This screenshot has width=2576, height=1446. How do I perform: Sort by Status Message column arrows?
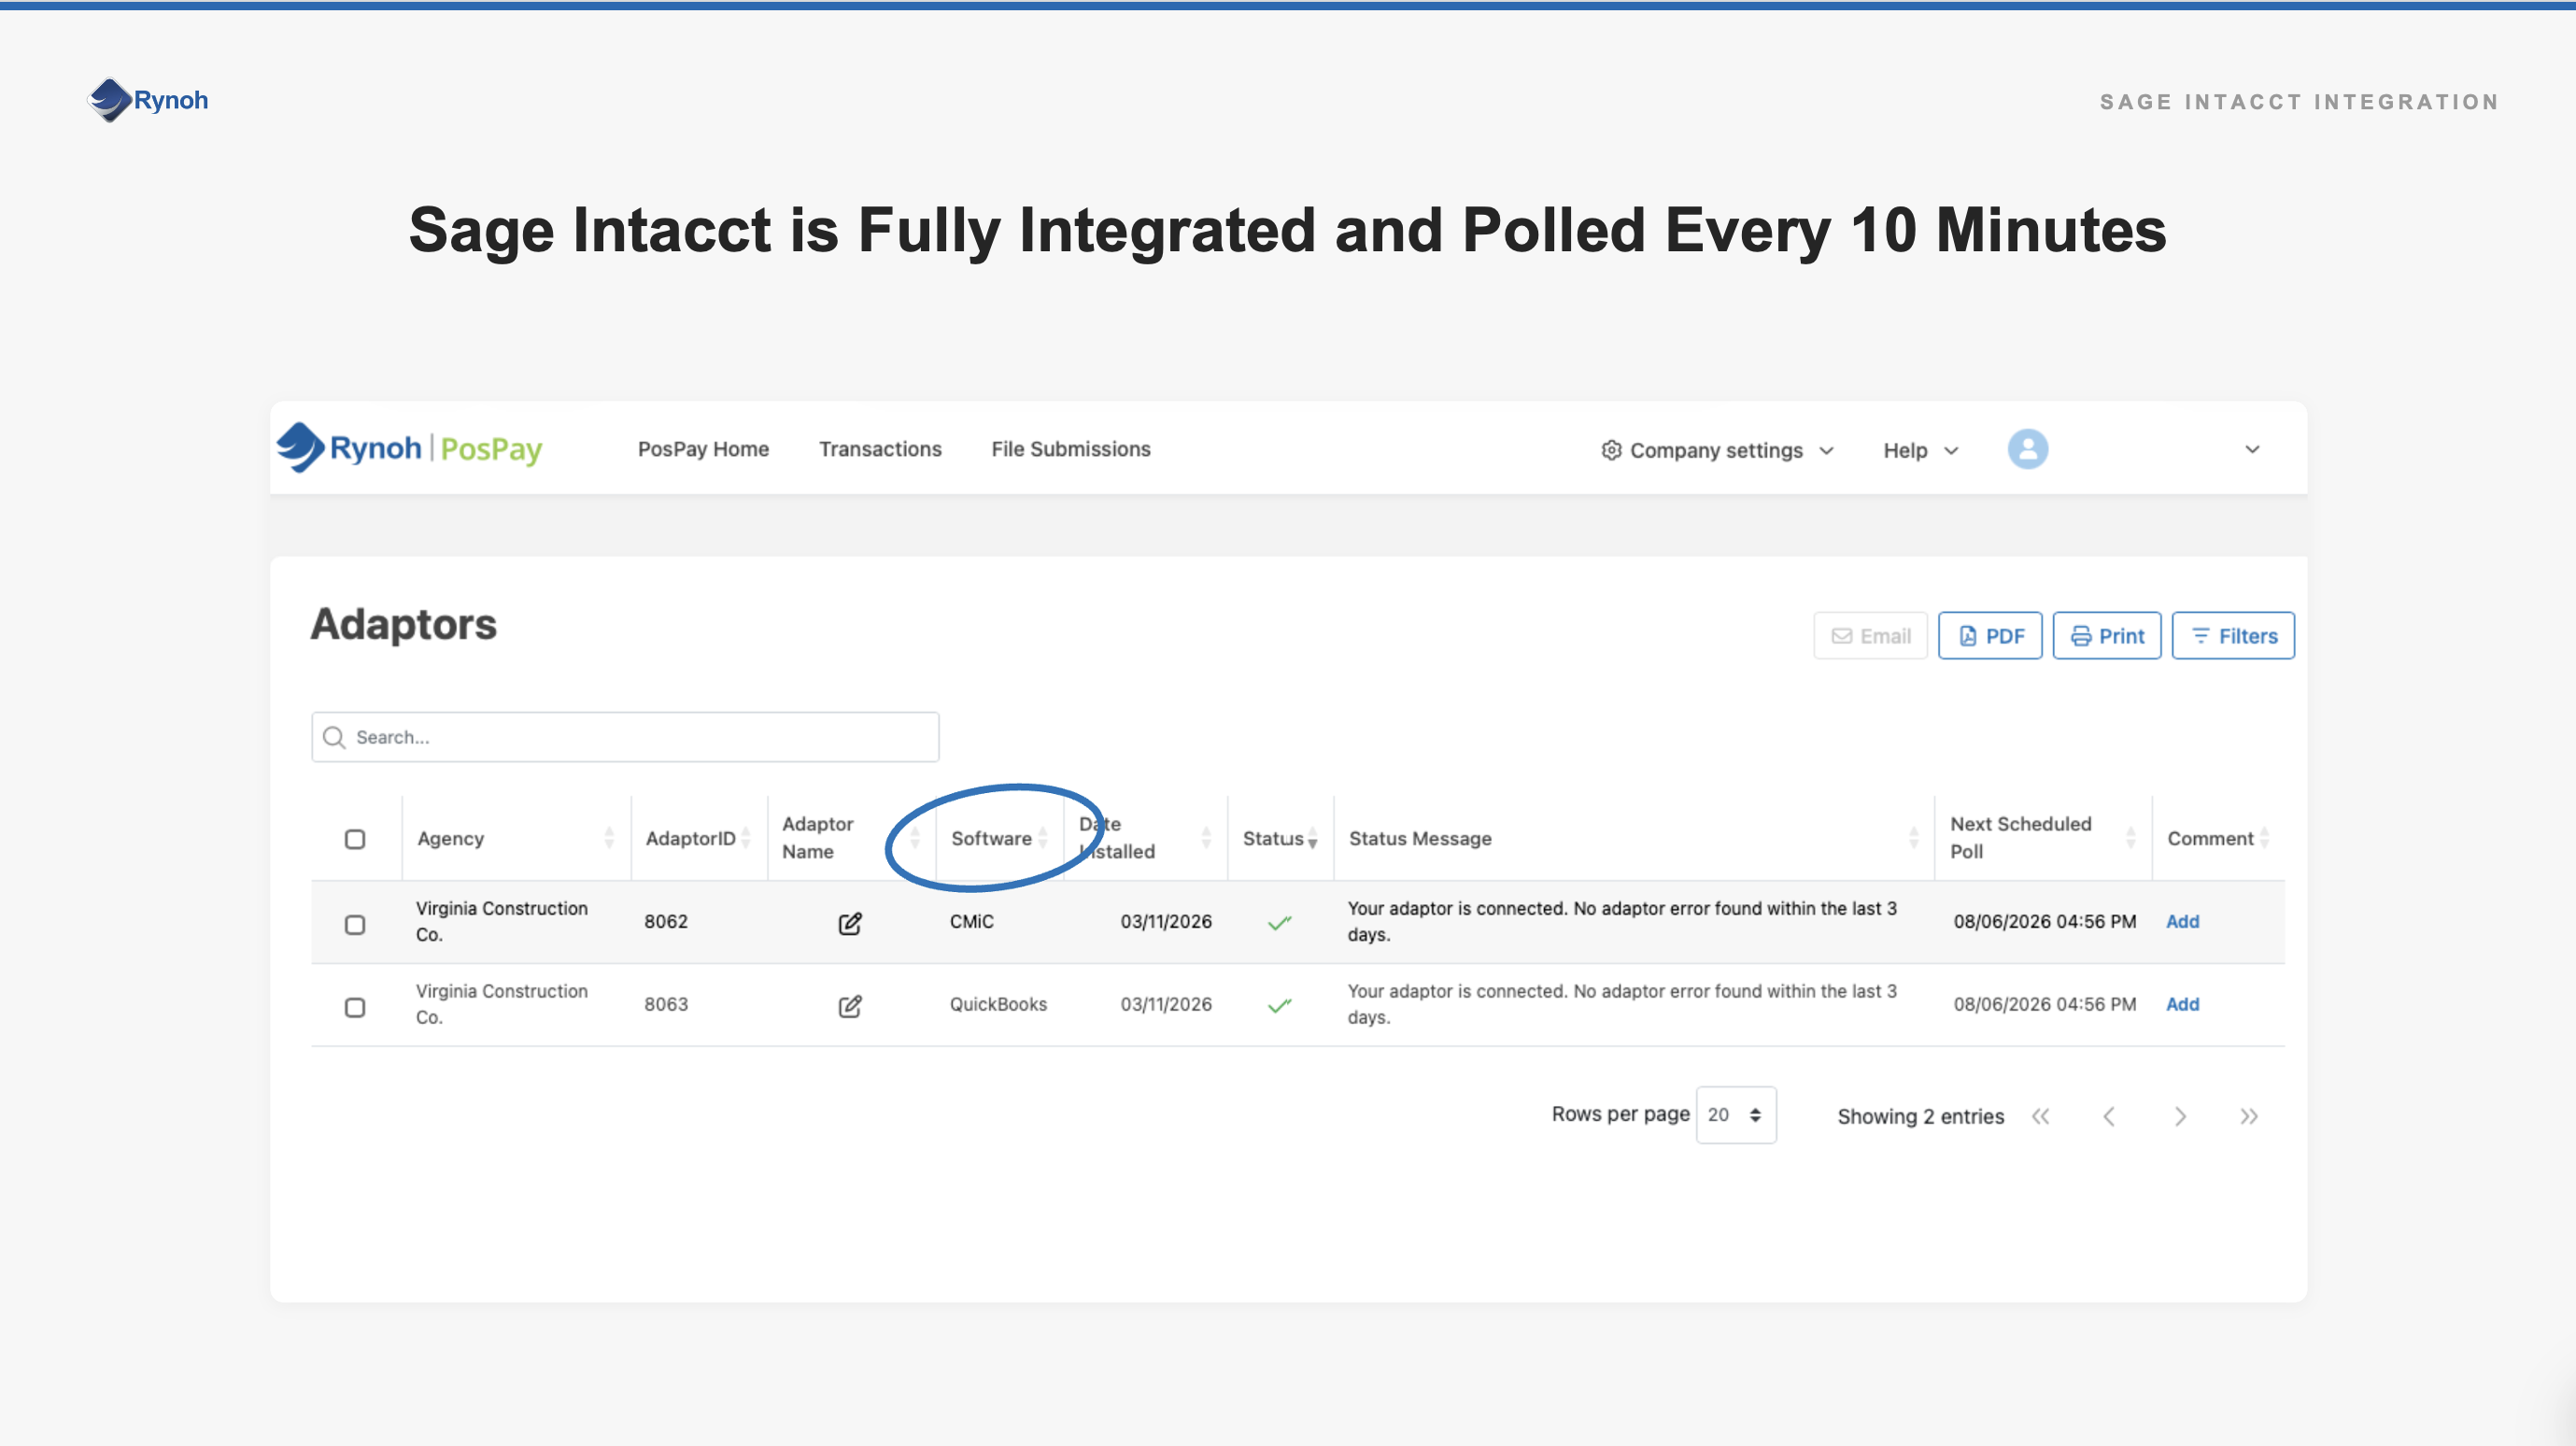pyautogui.click(x=1913, y=838)
